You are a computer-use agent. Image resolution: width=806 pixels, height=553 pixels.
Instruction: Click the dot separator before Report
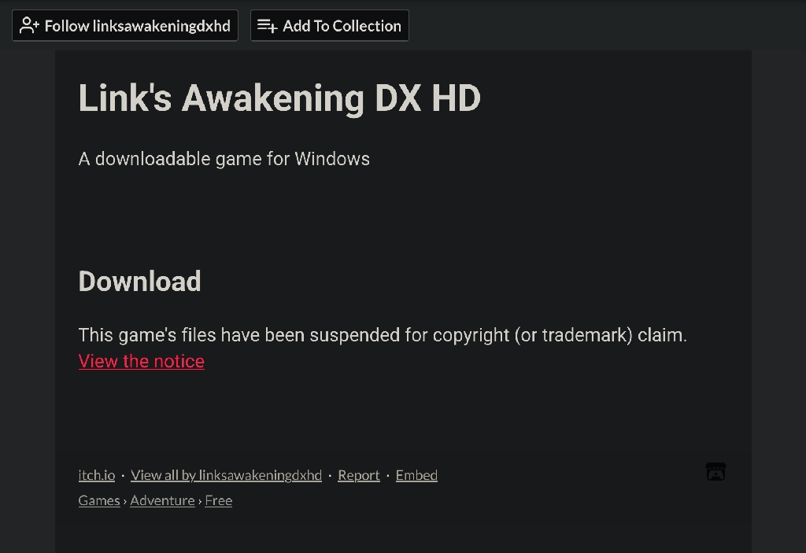330,476
